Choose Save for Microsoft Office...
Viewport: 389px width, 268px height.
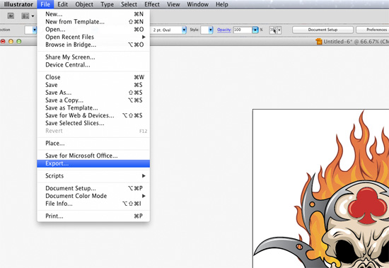93,156
